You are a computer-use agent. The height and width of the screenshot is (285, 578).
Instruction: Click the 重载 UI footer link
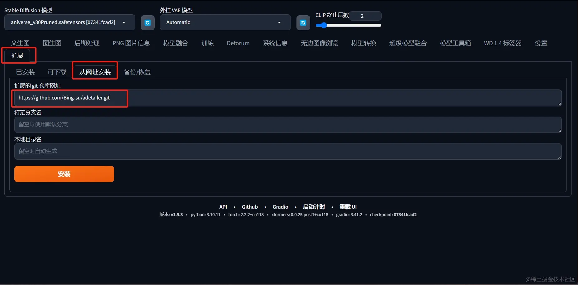click(x=348, y=207)
